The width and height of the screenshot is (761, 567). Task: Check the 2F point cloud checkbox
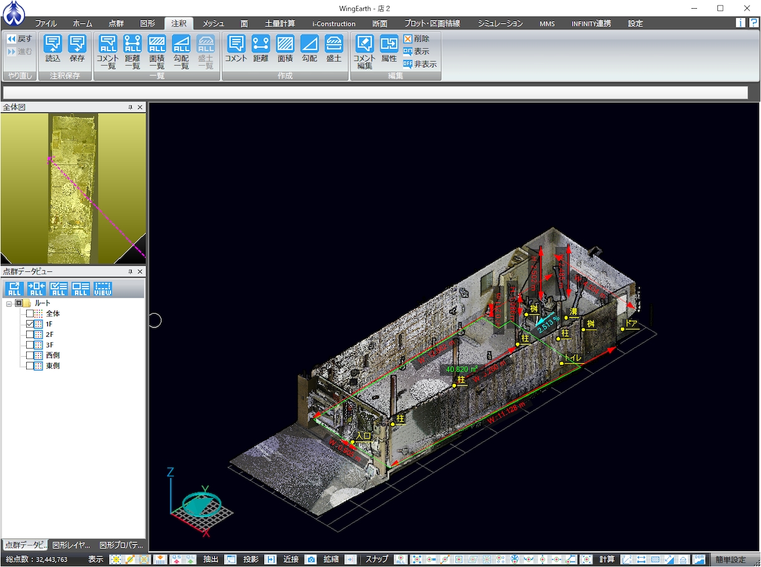(x=30, y=335)
